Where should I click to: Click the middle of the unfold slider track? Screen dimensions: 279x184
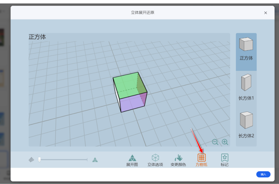click(63, 160)
